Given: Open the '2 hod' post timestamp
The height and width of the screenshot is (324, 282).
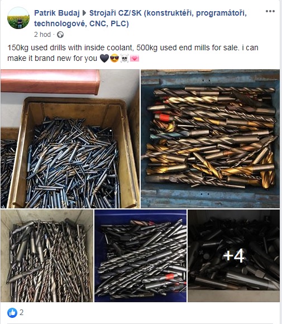Looking at the screenshot, I should [42, 35].
